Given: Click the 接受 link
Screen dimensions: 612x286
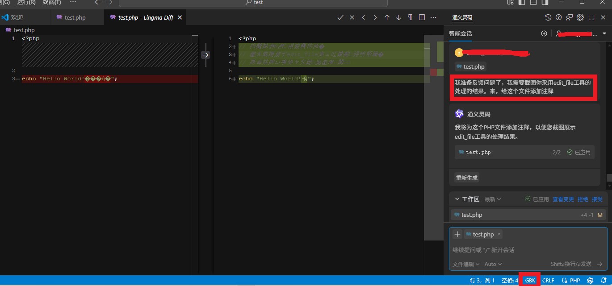Looking at the screenshot, I should coord(597,199).
